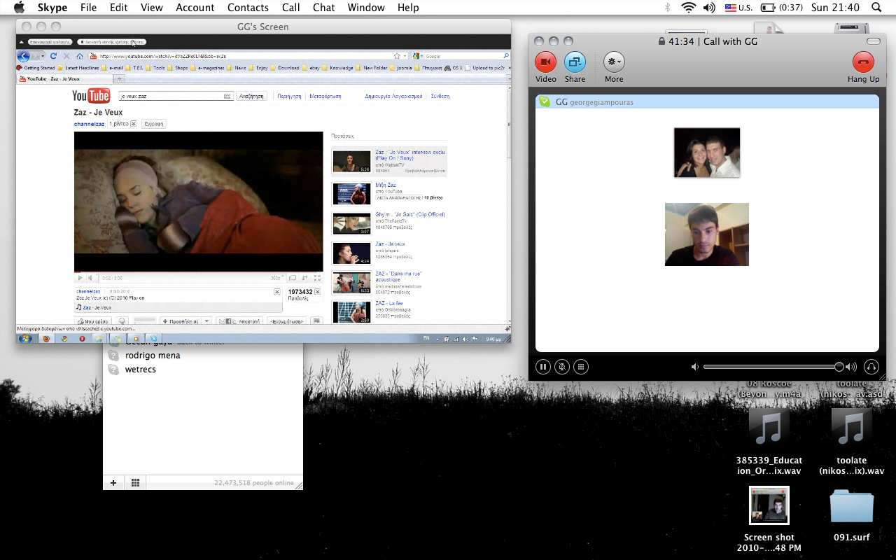
Task: Click the channelzaz link under video title
Action: 89,124
